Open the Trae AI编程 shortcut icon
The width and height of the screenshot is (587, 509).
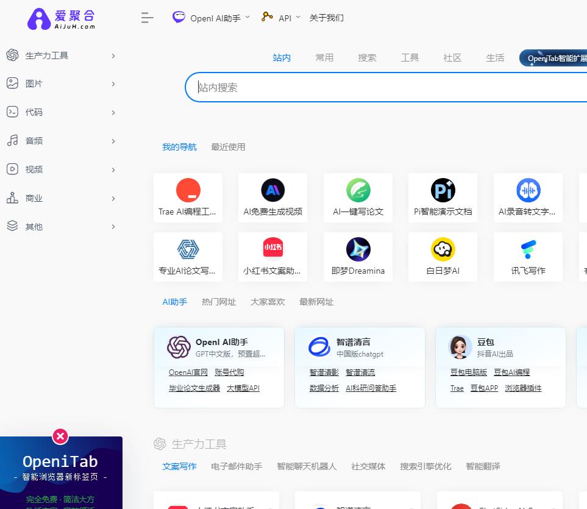click(188, 191)
